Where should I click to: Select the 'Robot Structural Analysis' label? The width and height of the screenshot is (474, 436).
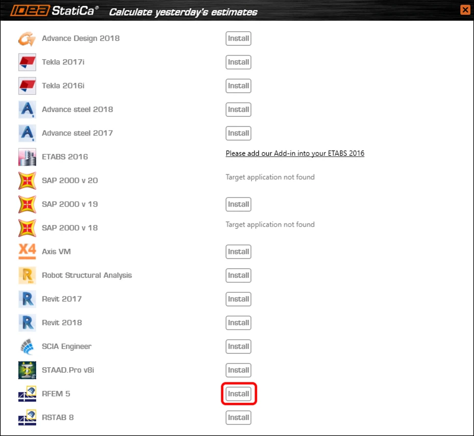[x=87, y=275]
